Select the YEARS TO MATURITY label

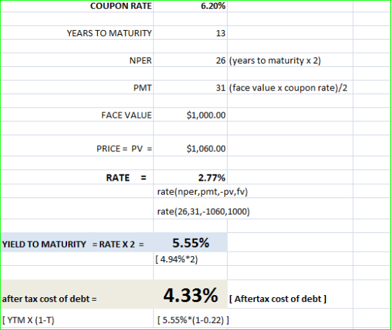(109, 33)
